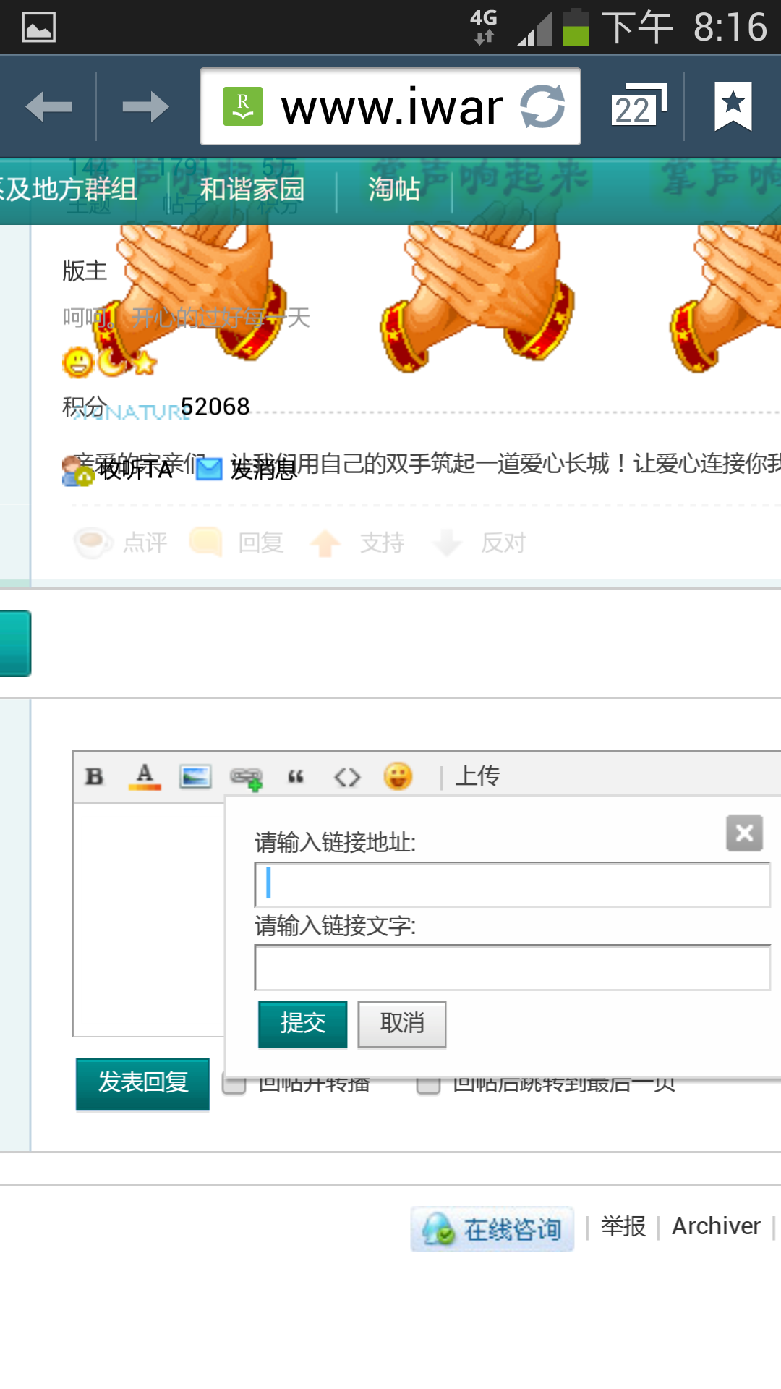Viewport: 781px width, 1389px height.
Task: Focus the 链接地址 URL input field
Action: point(512,884)
